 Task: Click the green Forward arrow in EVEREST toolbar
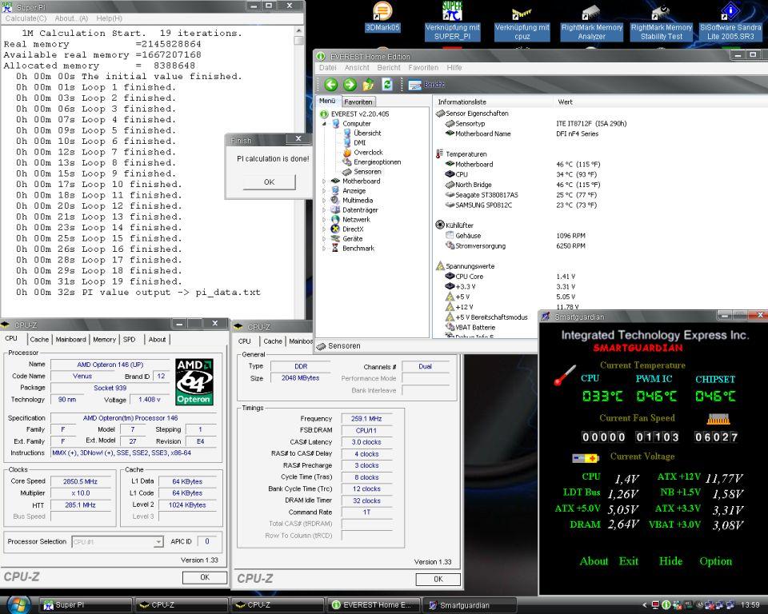(350, 85)
